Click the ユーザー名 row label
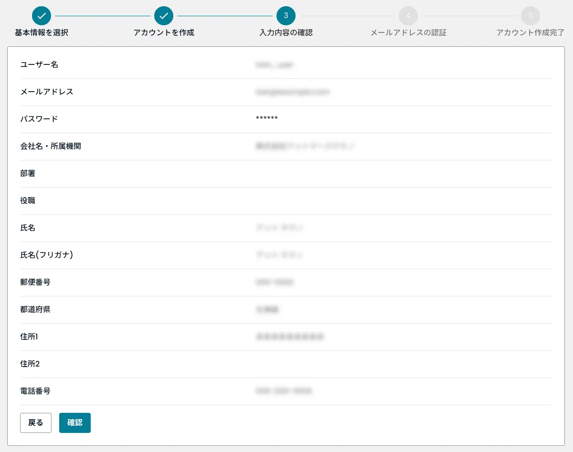 click(39, 64)
